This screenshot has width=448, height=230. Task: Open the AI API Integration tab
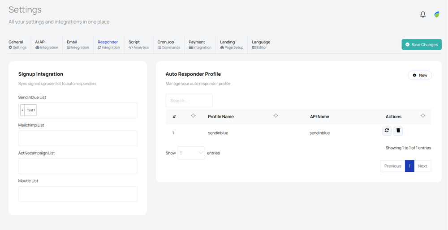click(x=47, y=44)
